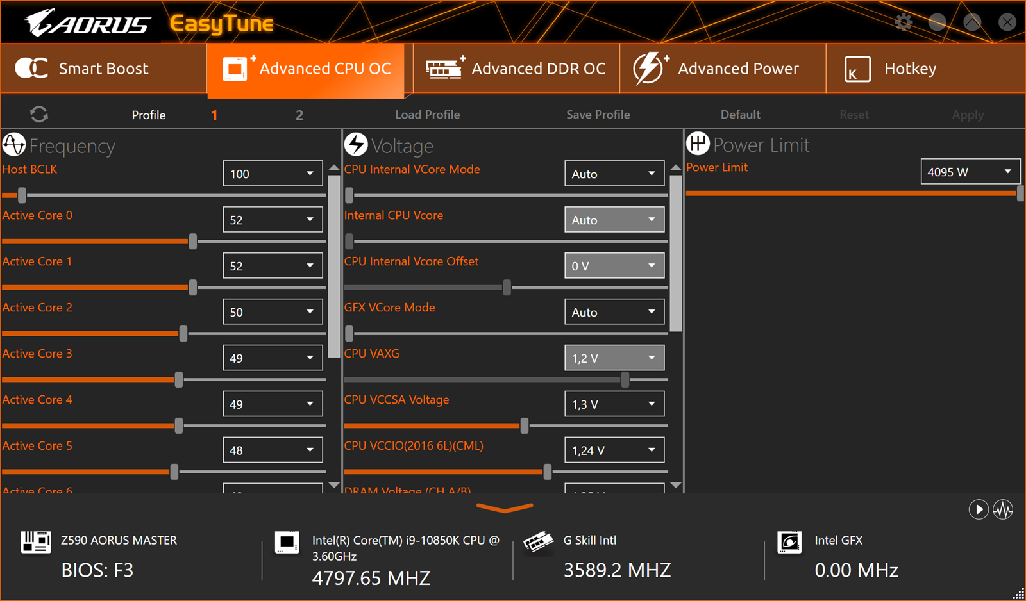Viewport: 1026px width, 601px height.
Task: Click the 4797.65 MHZ CPU frequency value
Action: 371,578
